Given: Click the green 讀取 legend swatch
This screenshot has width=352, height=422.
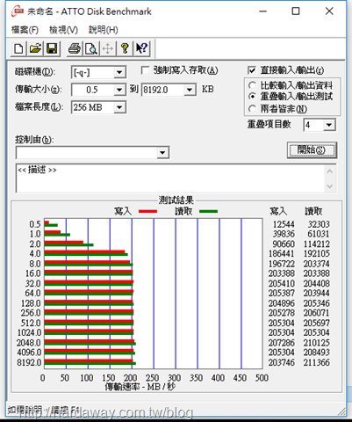Looking at the screenshot, I should click(x=208, y=211).
